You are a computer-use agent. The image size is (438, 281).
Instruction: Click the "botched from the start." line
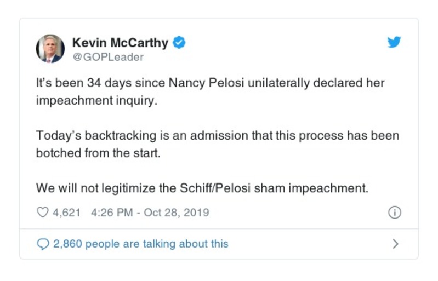pyautogui.click(x=98, y=153)
